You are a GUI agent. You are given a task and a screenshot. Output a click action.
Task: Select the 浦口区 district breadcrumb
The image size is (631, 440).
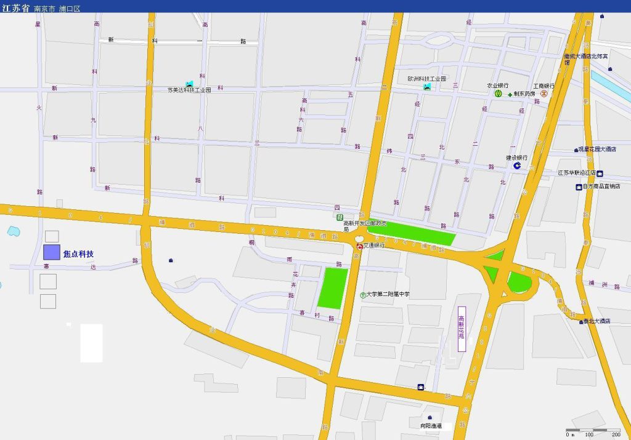pos(70,9)
